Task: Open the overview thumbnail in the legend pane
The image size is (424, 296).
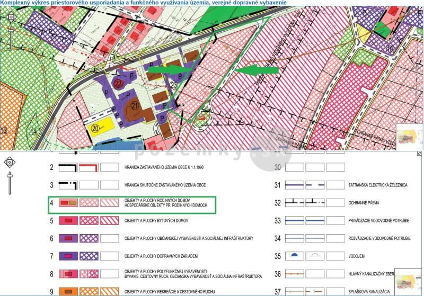Action: pyautogui.click(x=408, y=282)
